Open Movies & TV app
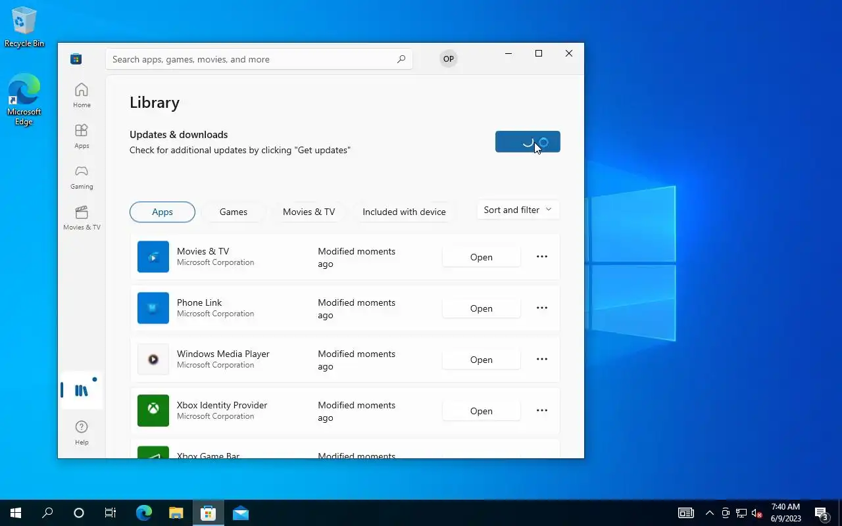 coord(482,257)
